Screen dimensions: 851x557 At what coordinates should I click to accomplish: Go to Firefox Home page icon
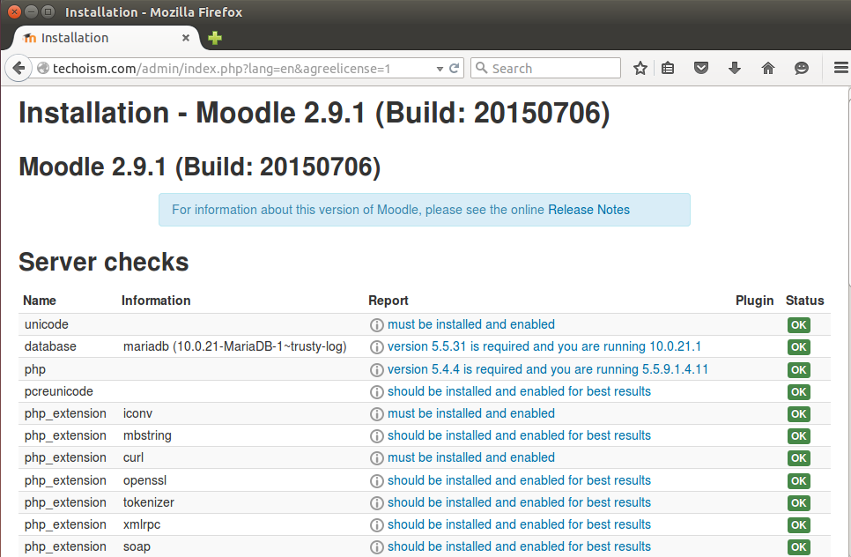(x=768, y=69)
